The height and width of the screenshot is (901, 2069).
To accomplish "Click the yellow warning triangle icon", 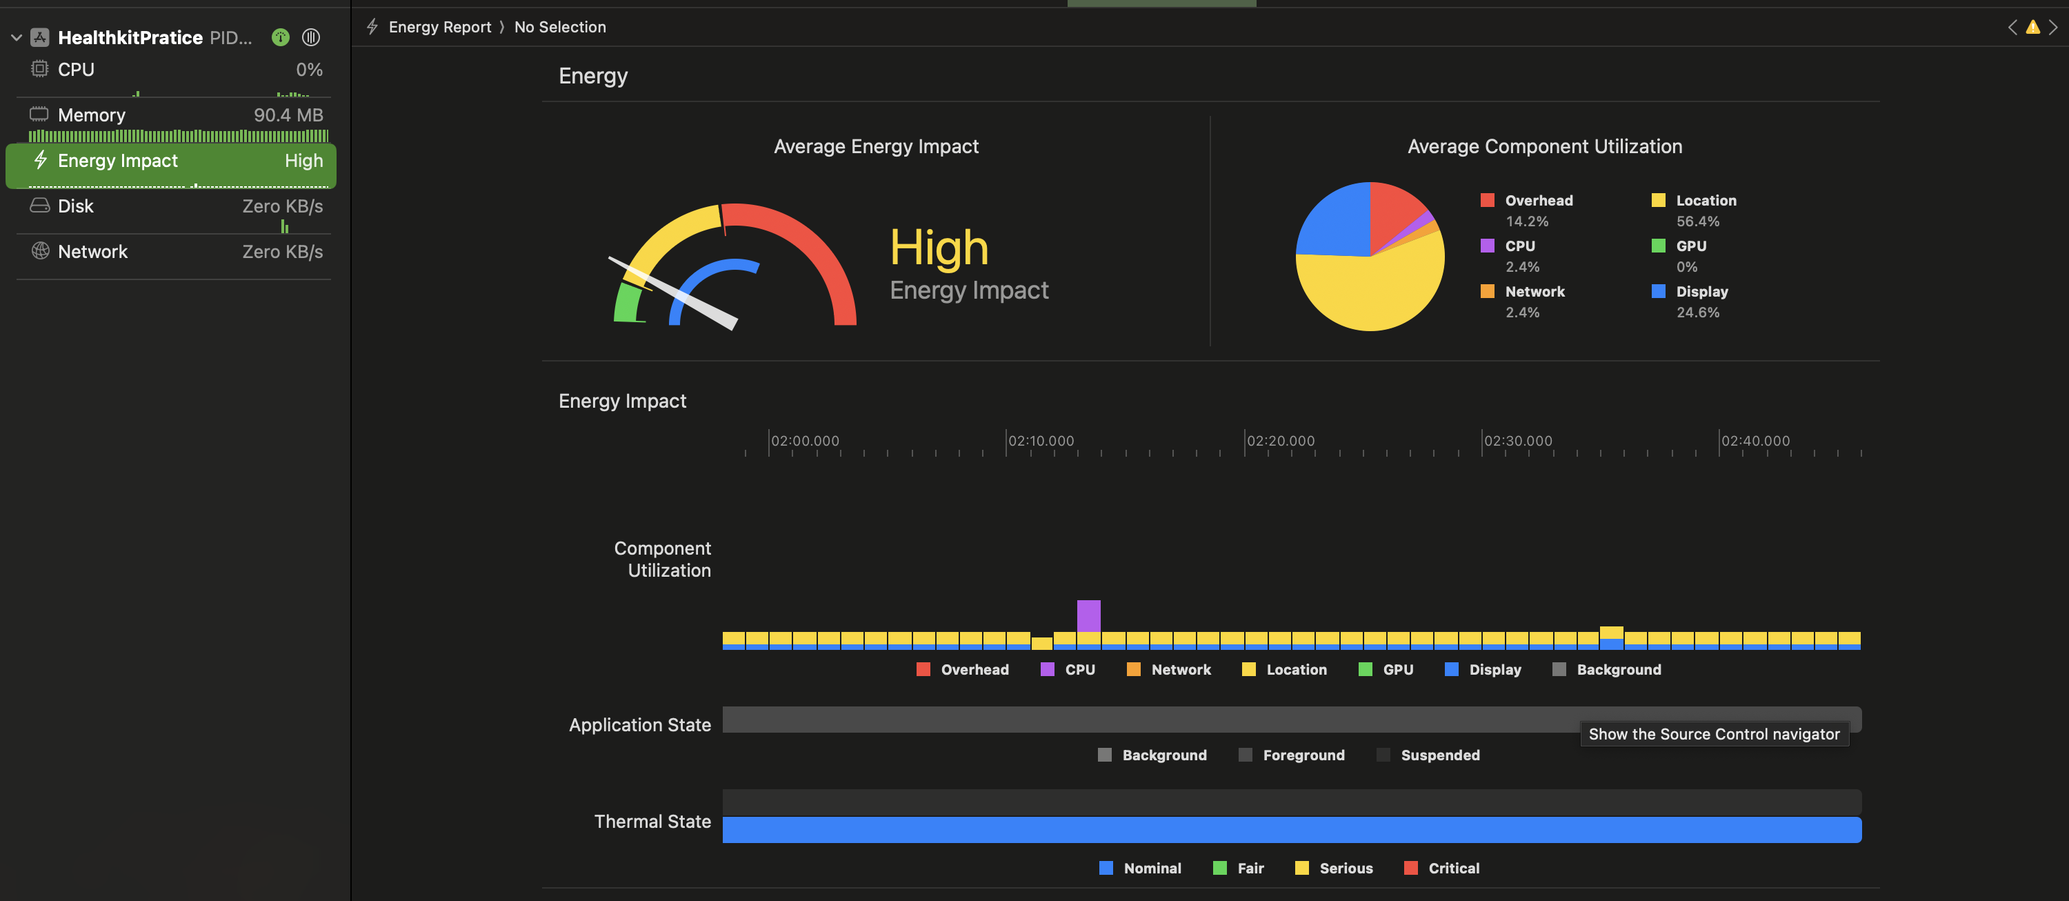I will [2032, 28].
